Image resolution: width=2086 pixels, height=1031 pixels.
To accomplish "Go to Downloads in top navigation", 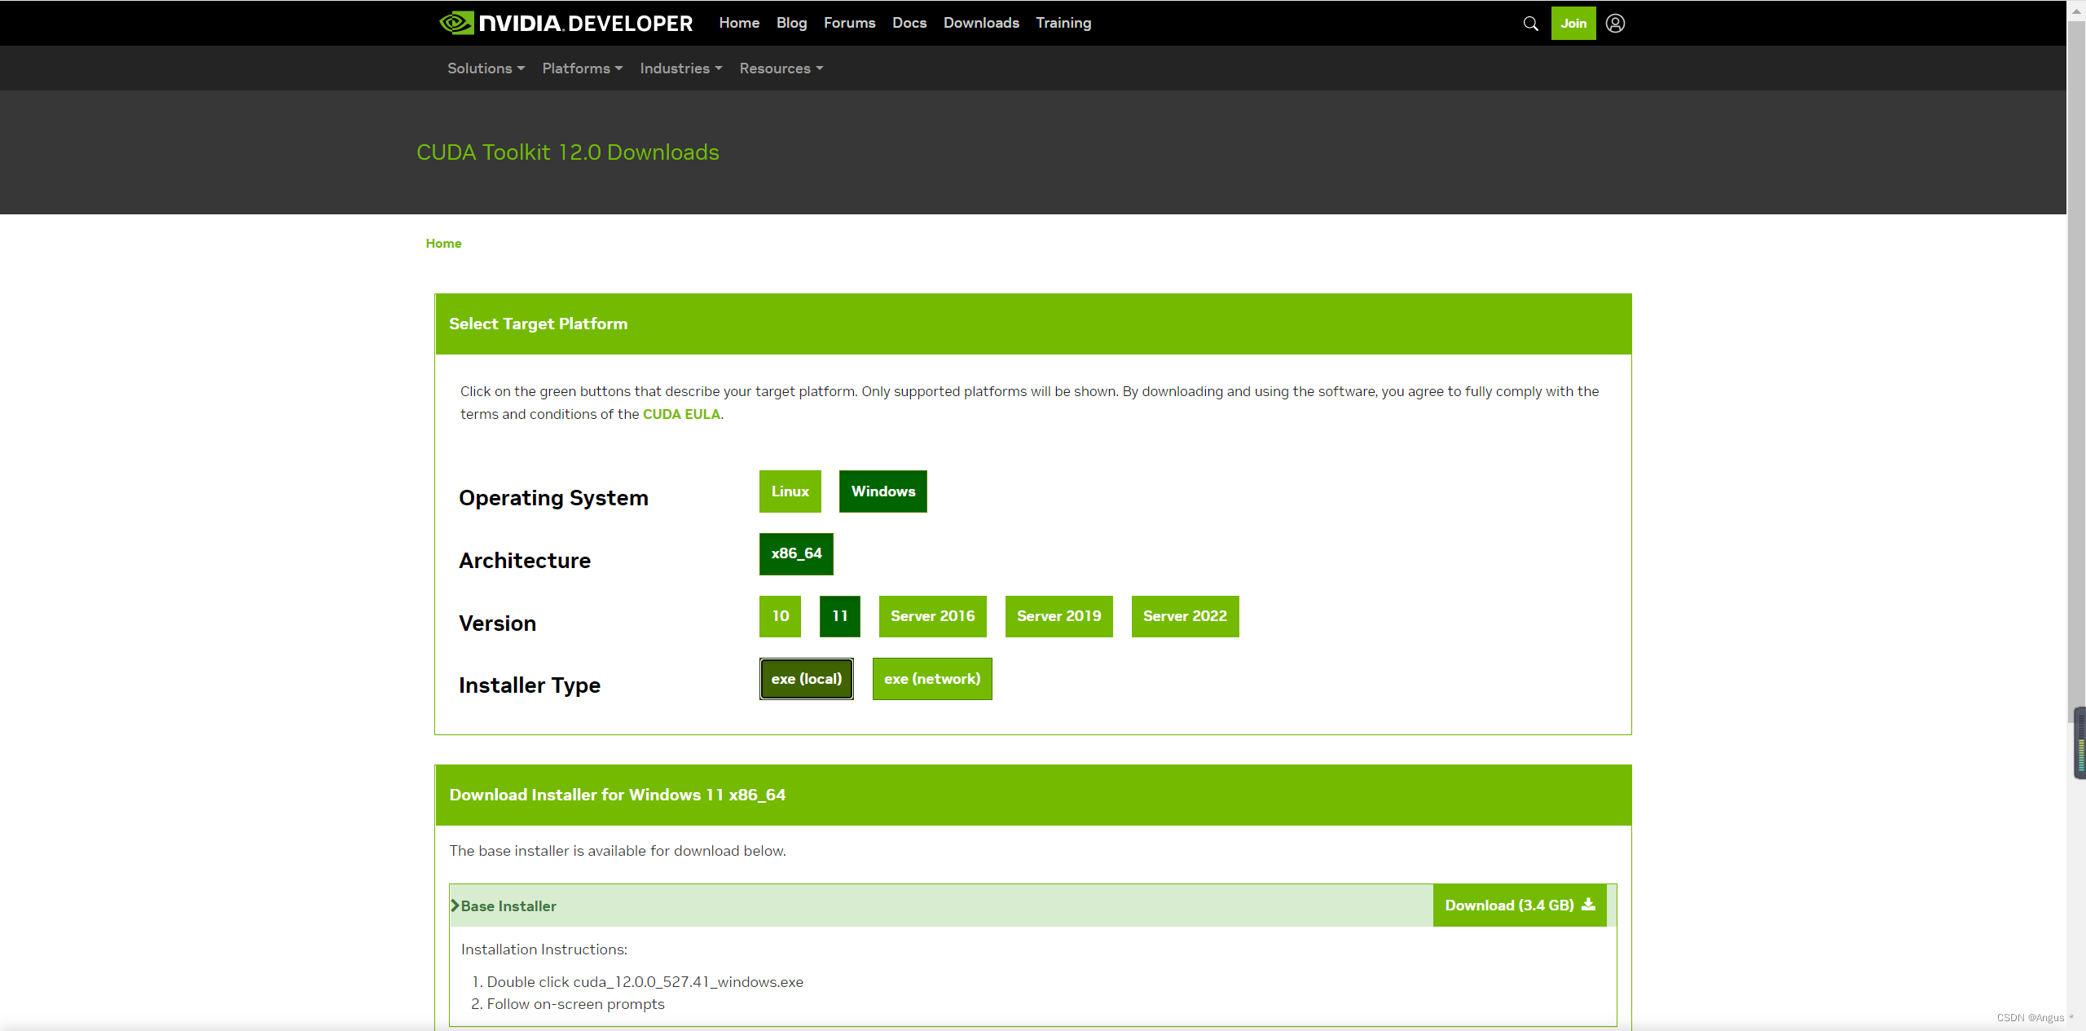I will pyautogui.click(x=980, y=23).
